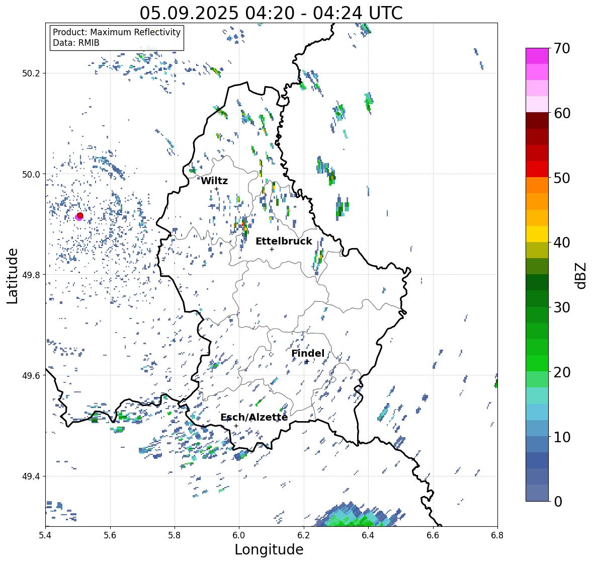Click the 49.6 latitude tick label

(x=31, y=375)
